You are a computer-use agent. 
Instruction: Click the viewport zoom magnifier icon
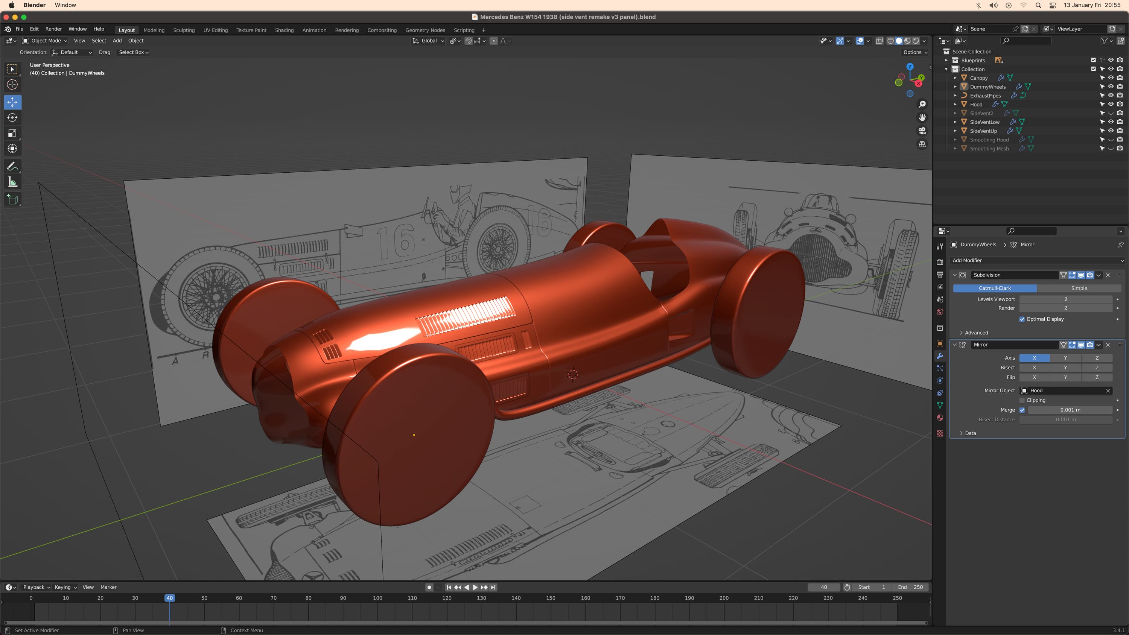pyautogui.click(x=922, y=104)
